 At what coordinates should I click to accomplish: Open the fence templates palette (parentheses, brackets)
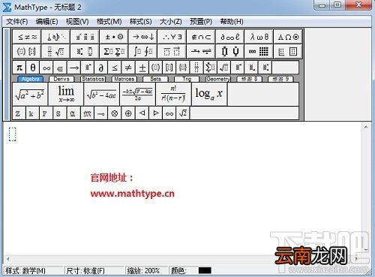(x=27, y=52)
